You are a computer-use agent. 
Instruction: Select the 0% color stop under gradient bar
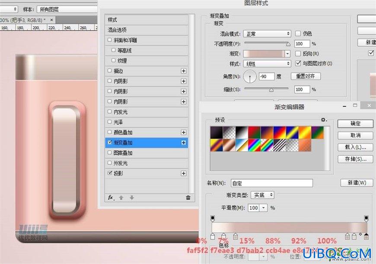click(213, 236)
